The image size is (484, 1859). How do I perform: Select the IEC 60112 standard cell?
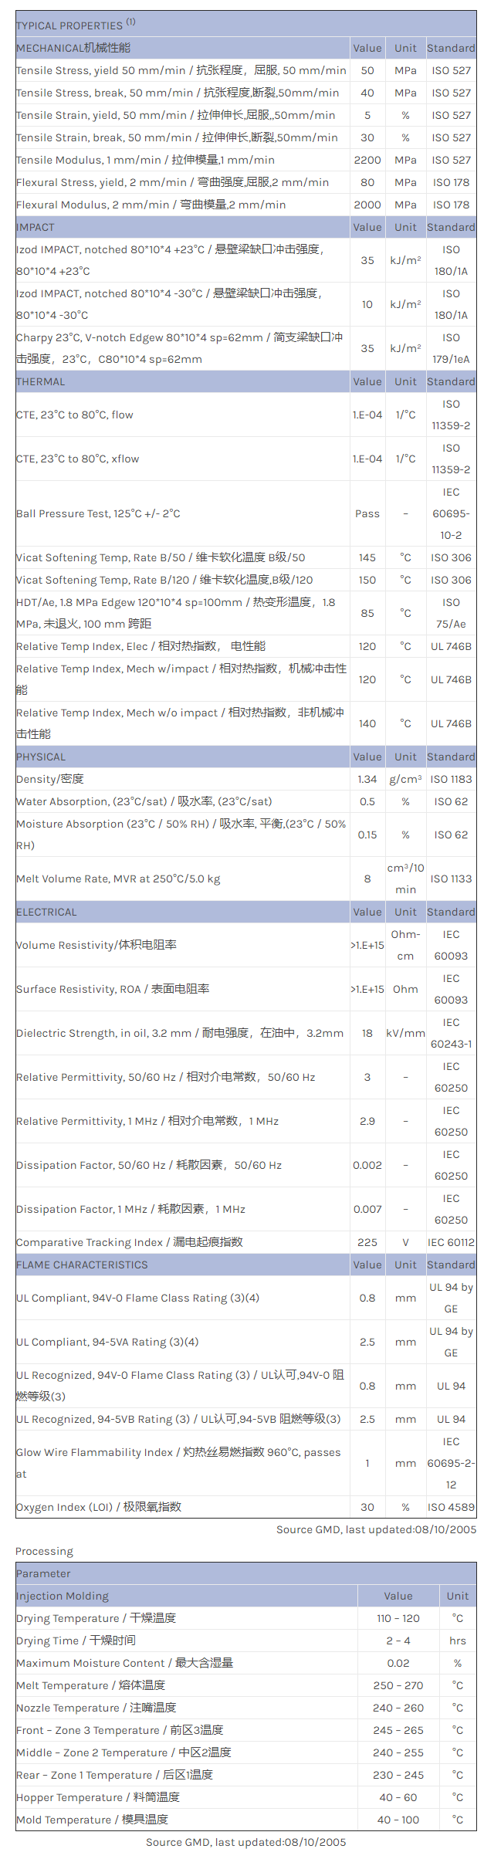click(451, 1242)
